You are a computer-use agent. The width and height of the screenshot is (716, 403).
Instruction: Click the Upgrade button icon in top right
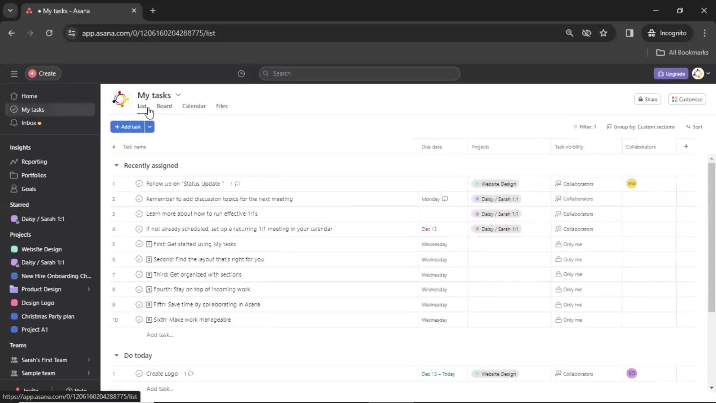click(660, 73)
